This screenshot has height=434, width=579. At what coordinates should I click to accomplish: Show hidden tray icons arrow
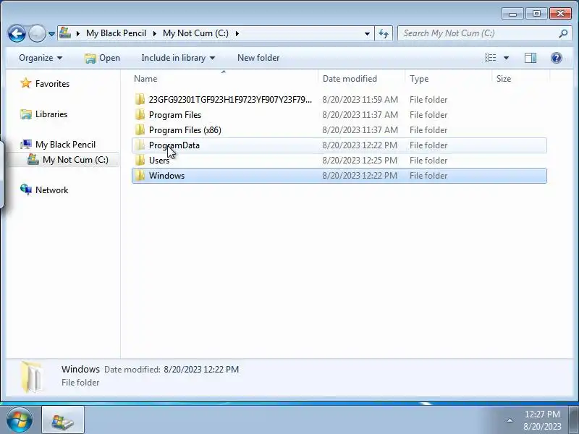click(510, 420)
